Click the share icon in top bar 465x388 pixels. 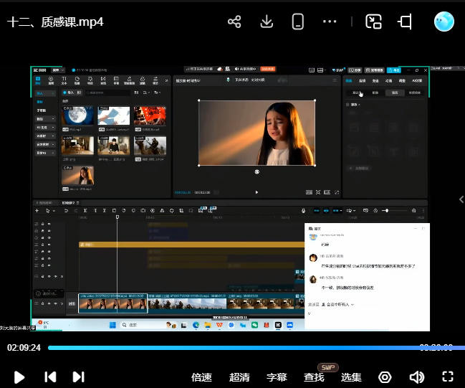234,22
